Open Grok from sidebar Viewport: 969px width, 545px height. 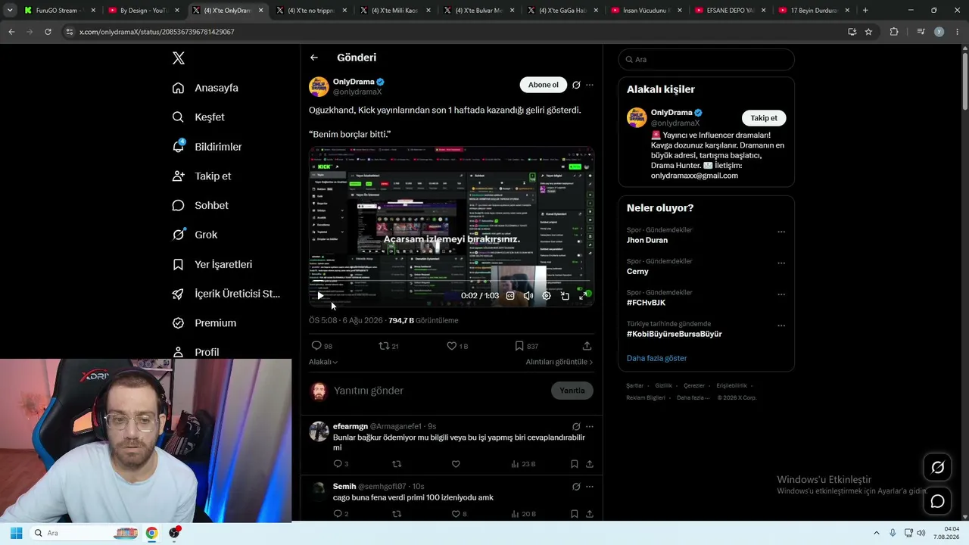pos(195,235)
